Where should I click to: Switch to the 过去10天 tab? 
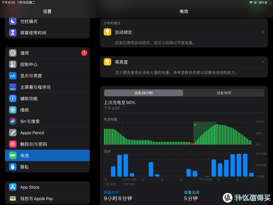pos(224,93)
